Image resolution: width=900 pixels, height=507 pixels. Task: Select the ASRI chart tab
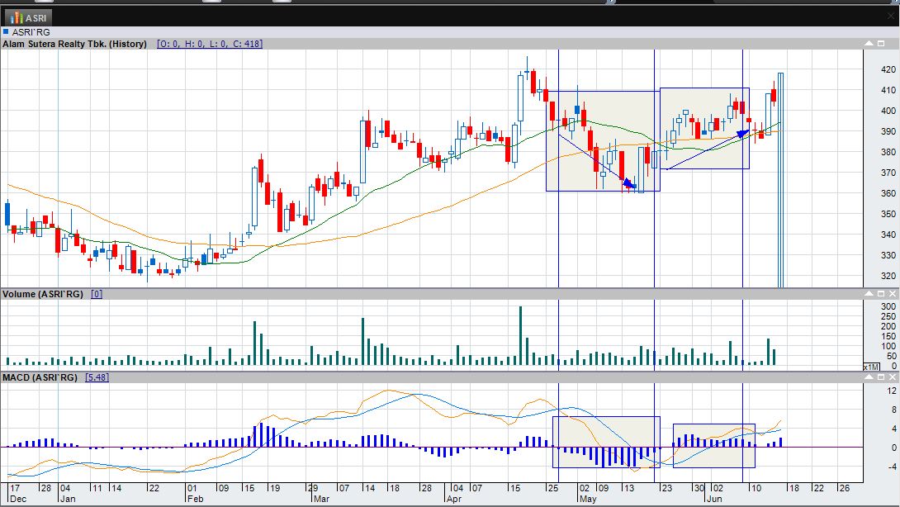point(28,18)
